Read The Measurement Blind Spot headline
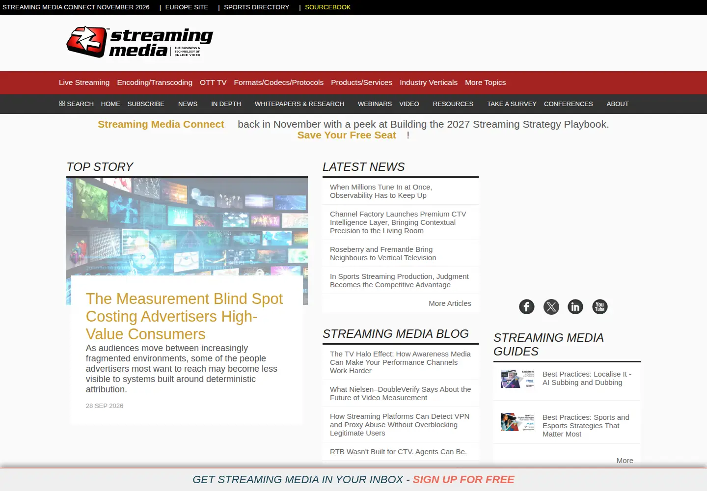This screenshot has height=491, width=707. 184,316
